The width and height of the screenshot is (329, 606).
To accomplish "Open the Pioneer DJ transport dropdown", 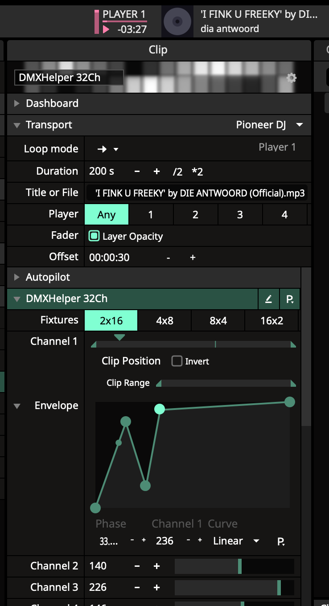I will (x=270, y=125).
